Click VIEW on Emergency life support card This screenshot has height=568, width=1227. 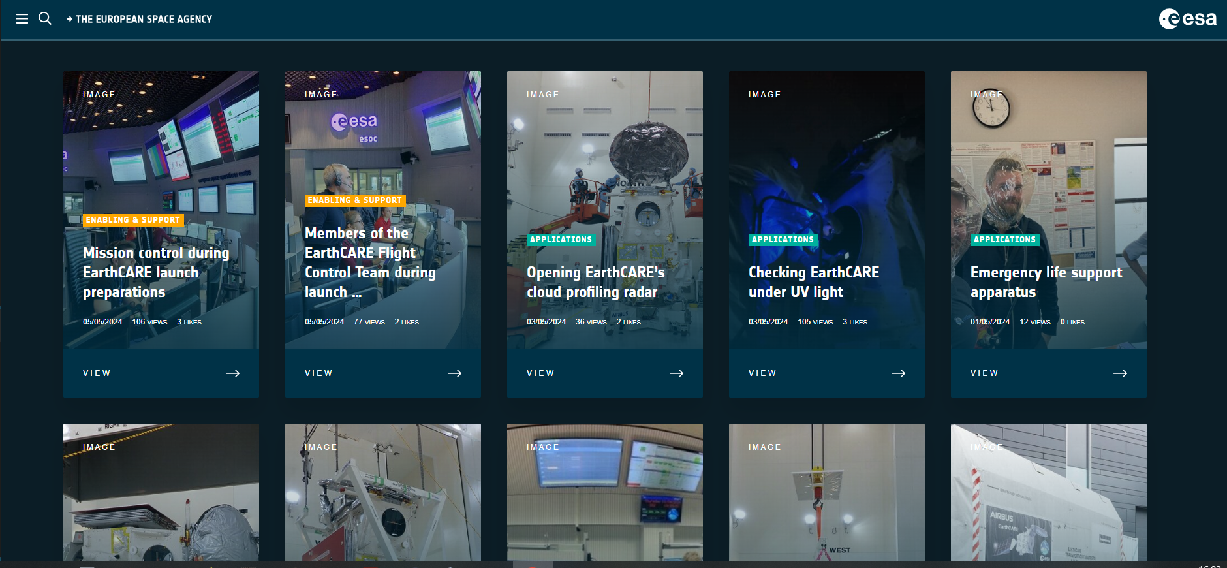[984, 373]
